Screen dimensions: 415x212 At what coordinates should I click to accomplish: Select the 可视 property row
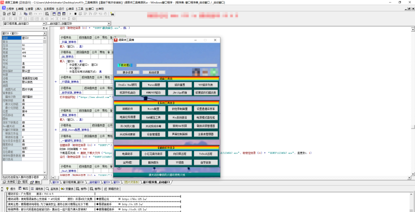(x=23, y=64)
